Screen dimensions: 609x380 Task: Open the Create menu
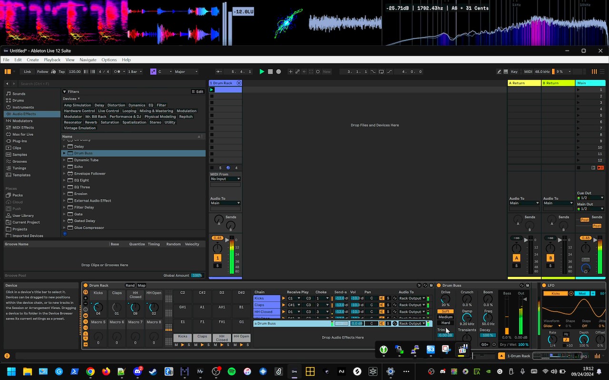(33, 60)
